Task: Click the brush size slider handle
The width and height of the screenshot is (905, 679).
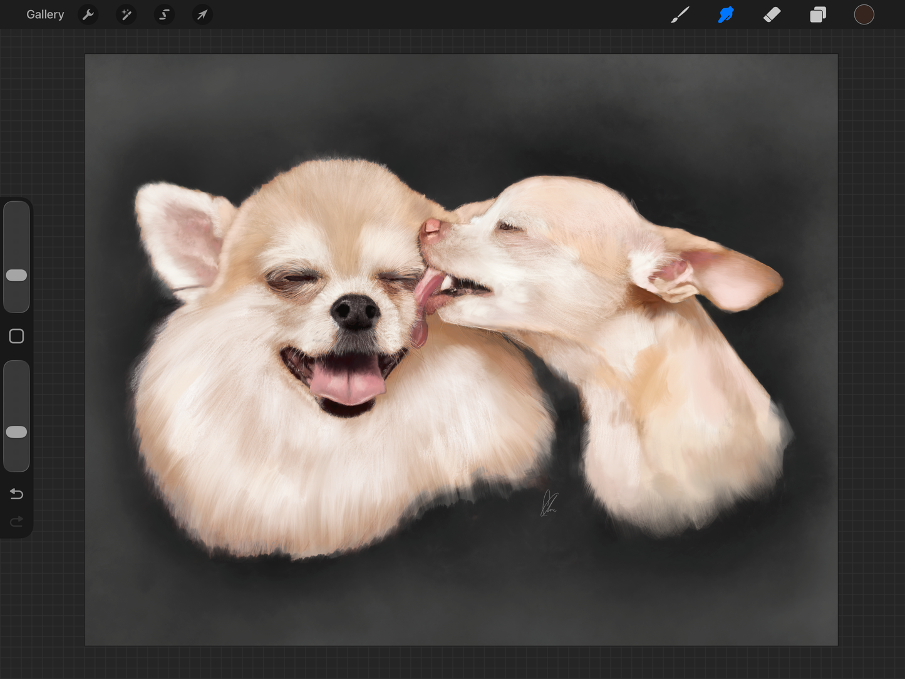Action: (x=16, y=275)
